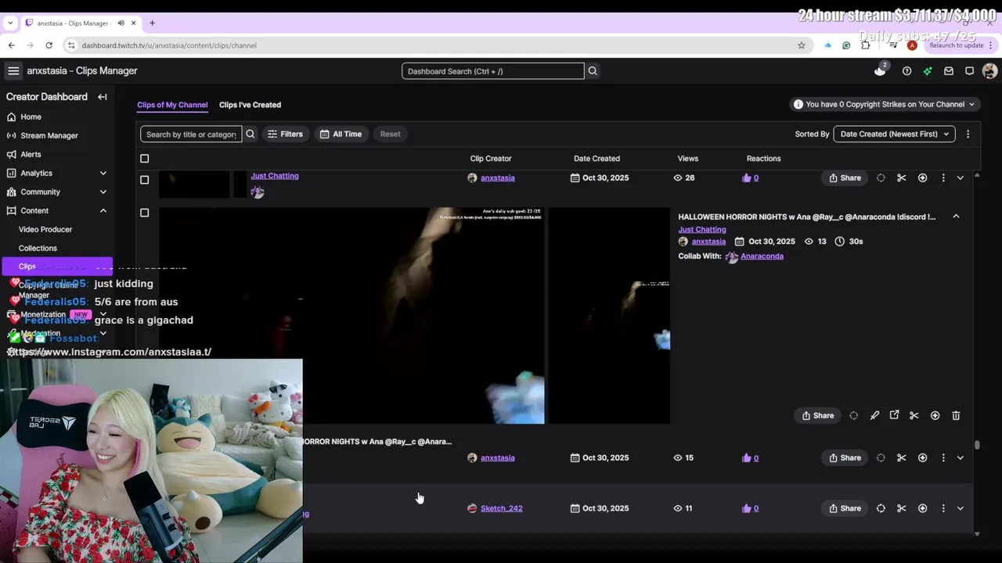
Task: Click scissors icon in 15-views row
Action: point(902,457)
